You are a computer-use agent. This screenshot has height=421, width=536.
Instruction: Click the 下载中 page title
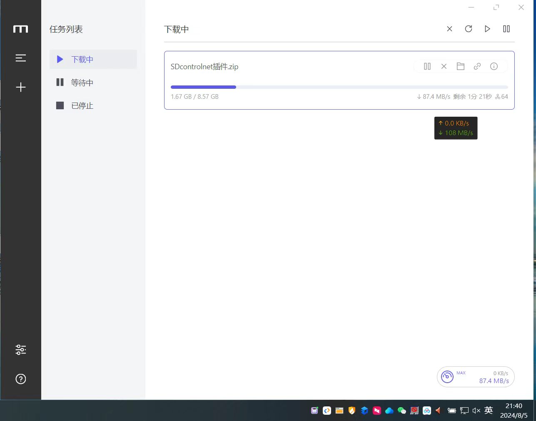pos(177,29)
